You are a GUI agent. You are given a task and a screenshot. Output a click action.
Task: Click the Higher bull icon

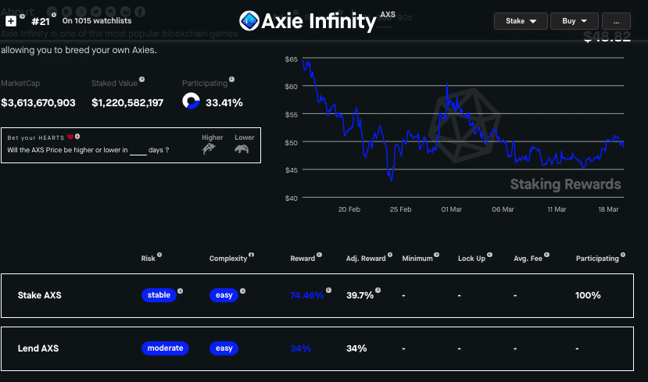point(209,148)
